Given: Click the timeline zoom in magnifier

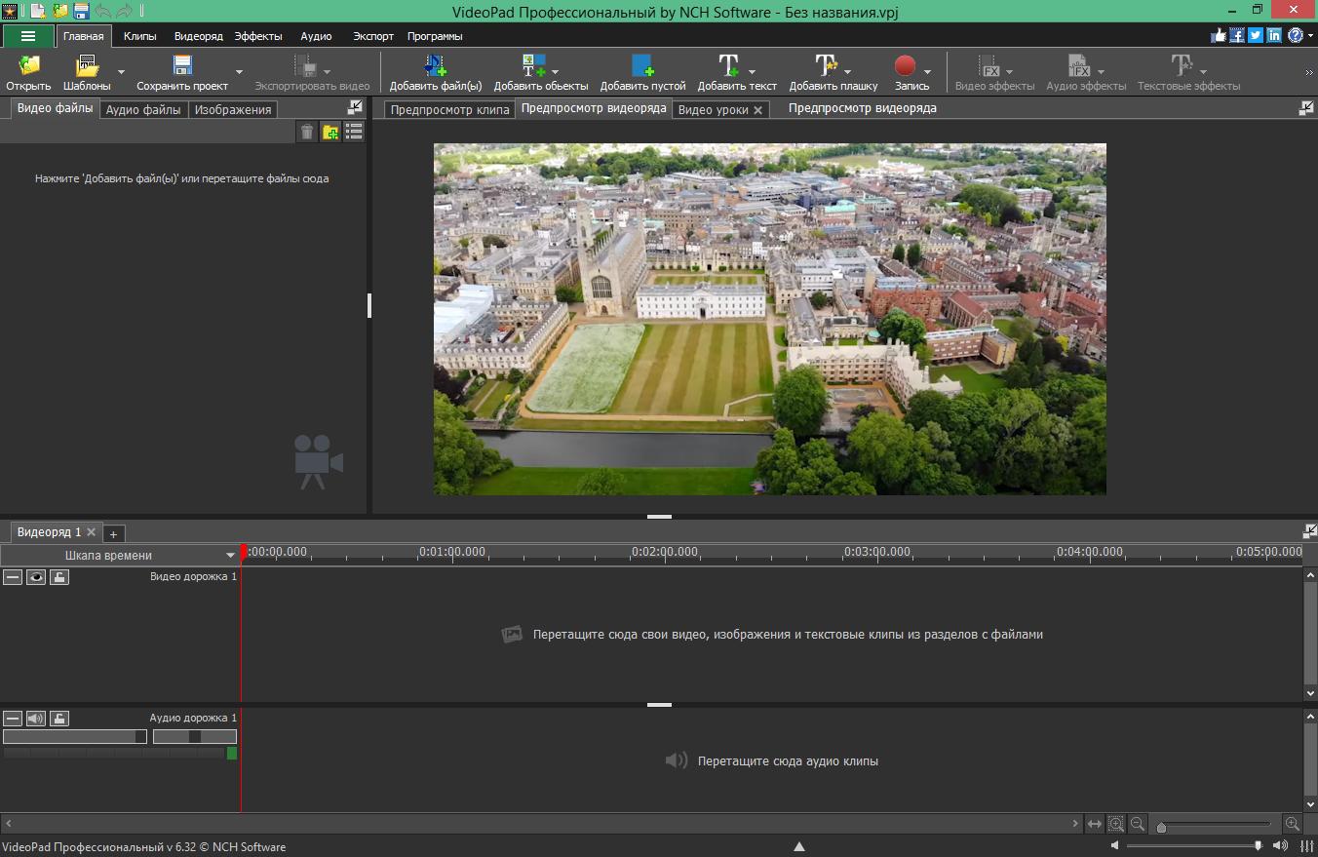Looking at the screenshot, I should 1293,824.
